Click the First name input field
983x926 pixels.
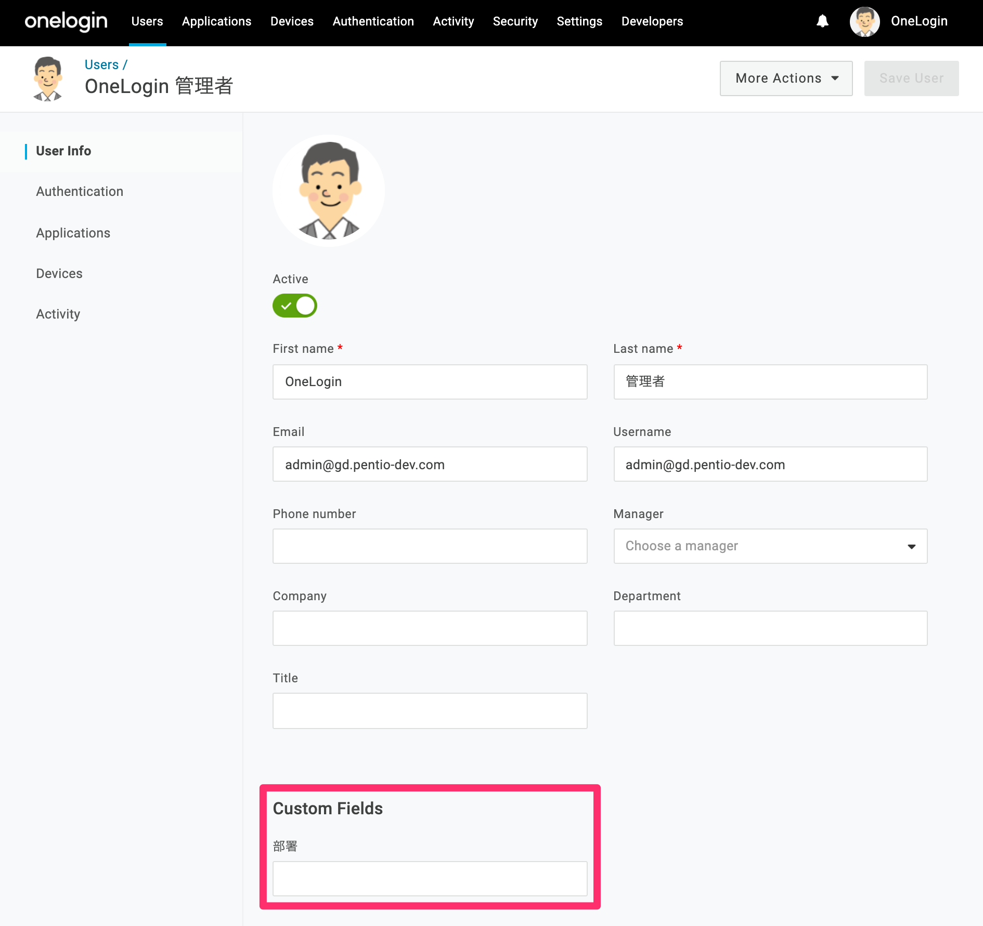[430, 382]
